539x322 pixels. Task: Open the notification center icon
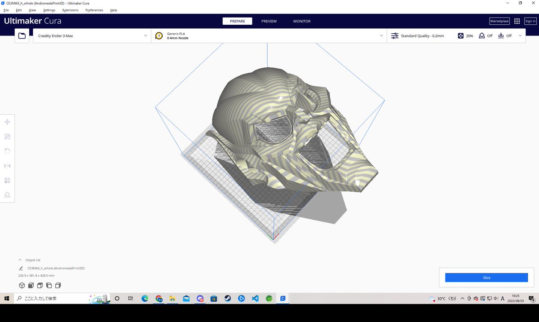531,298
